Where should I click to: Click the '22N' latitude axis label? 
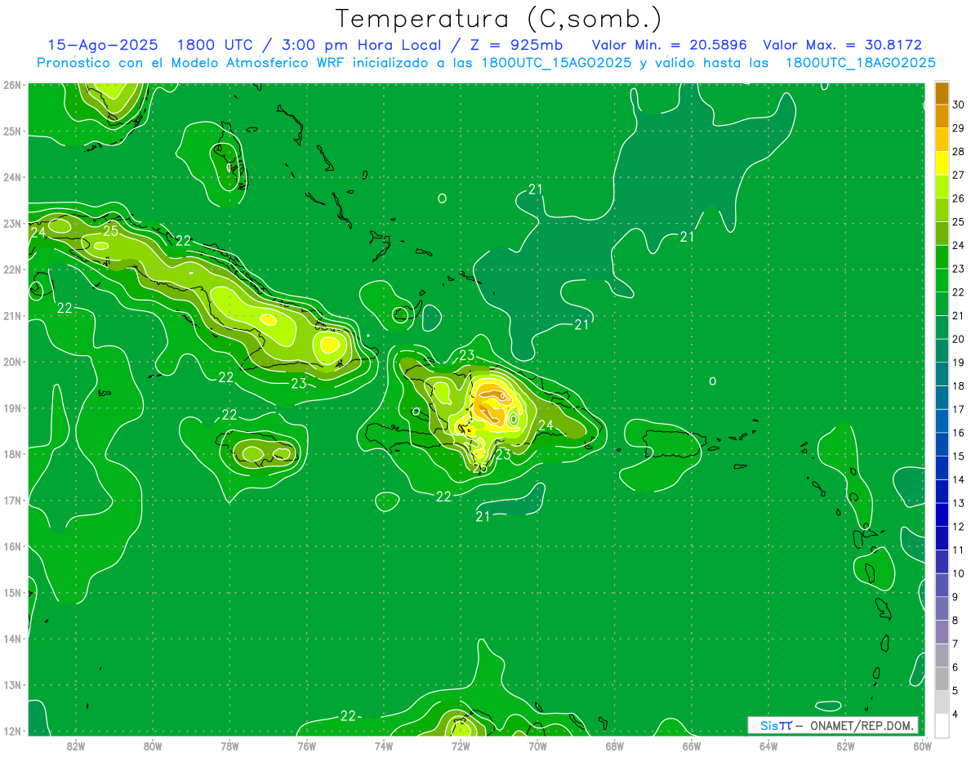point(12,269)
